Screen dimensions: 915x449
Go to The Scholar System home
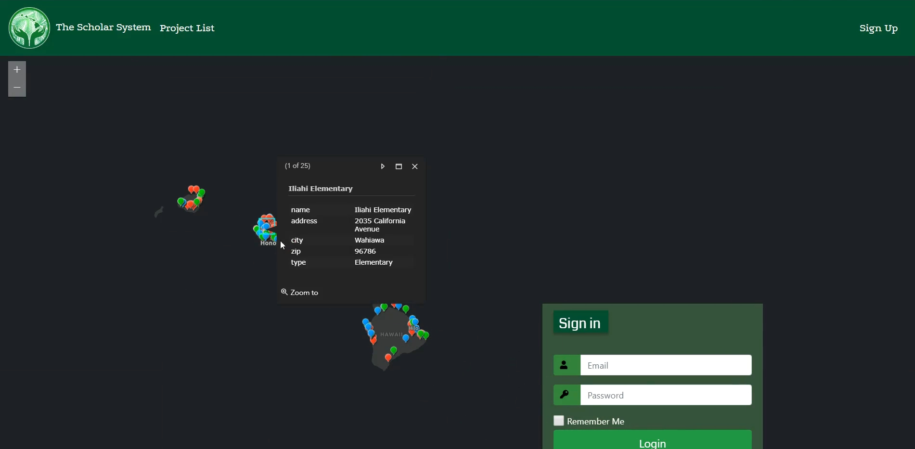pyautogui.click(x=103, y=27)
